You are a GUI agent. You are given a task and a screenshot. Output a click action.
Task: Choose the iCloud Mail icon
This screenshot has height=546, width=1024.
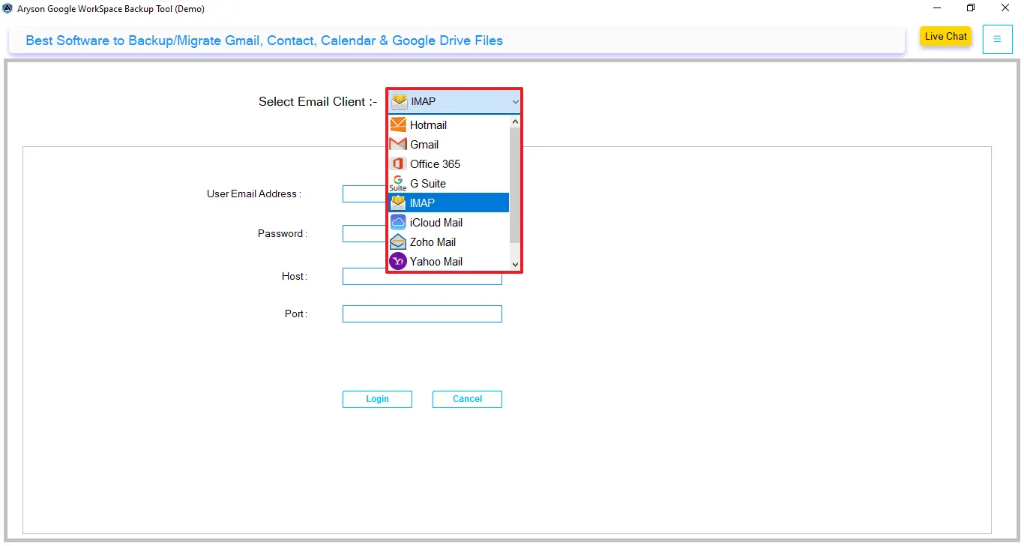(x=397, y=222)
